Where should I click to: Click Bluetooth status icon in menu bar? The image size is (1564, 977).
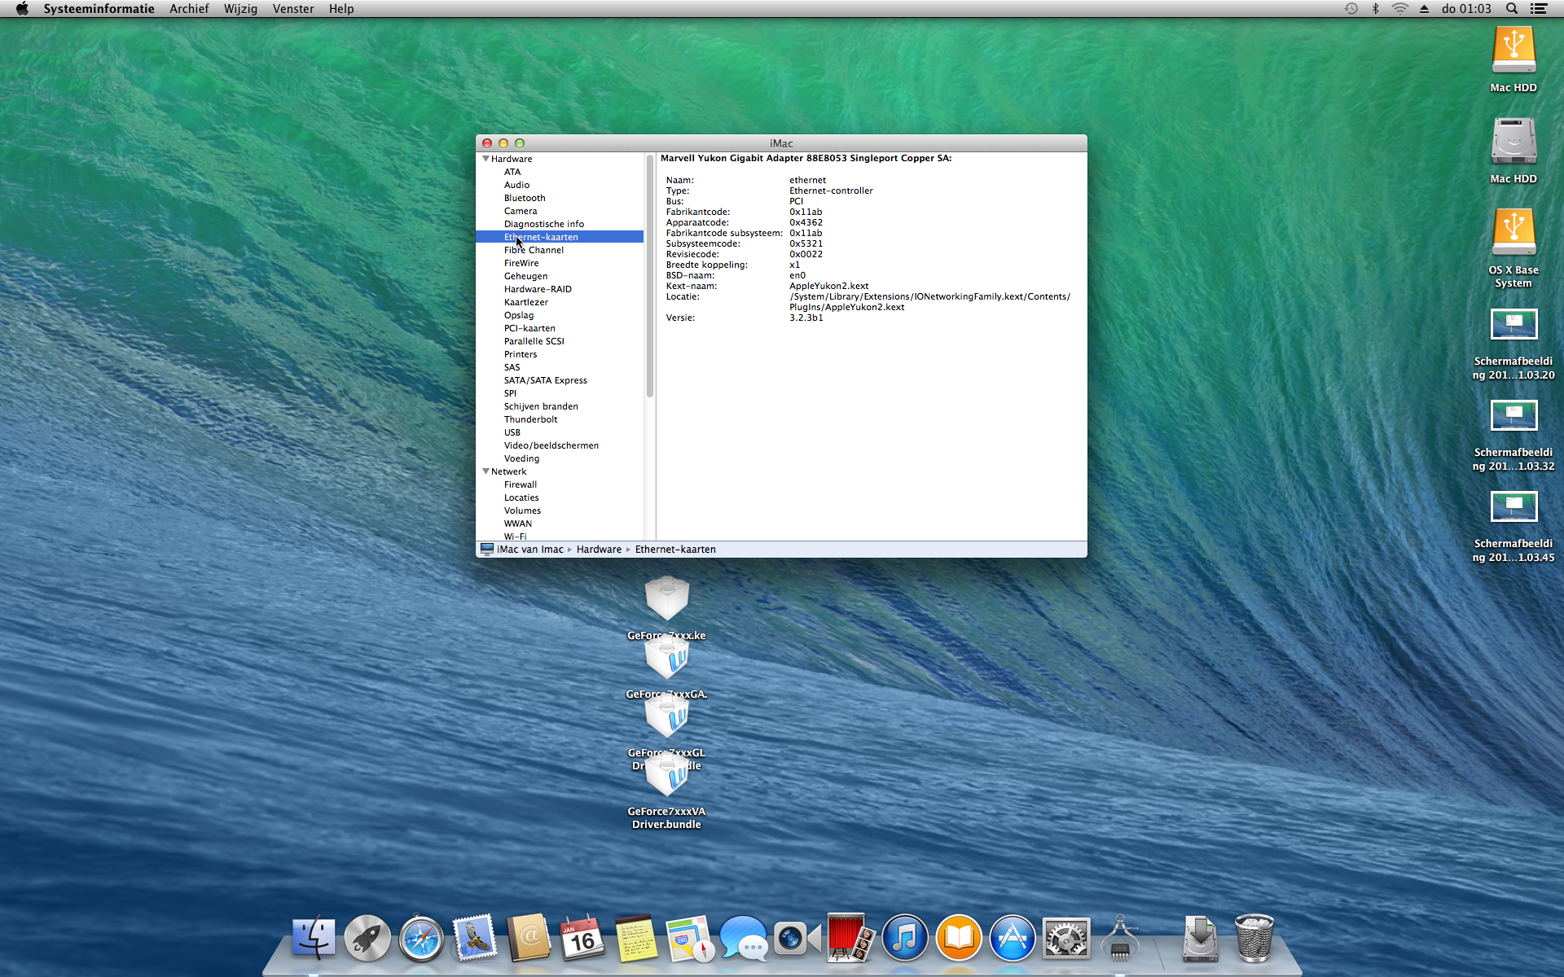tap(1376, 9)
